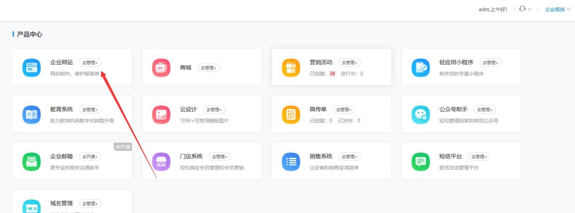
Task: Click the 短信发送管理平台 description
Action: [459, 167]
